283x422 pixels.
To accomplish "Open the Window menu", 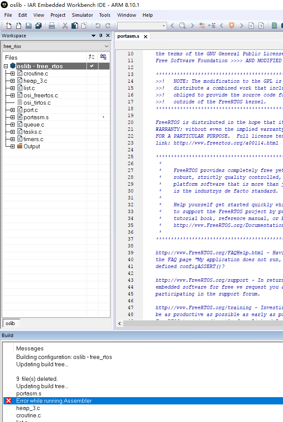I will click(x=127, y=15).
